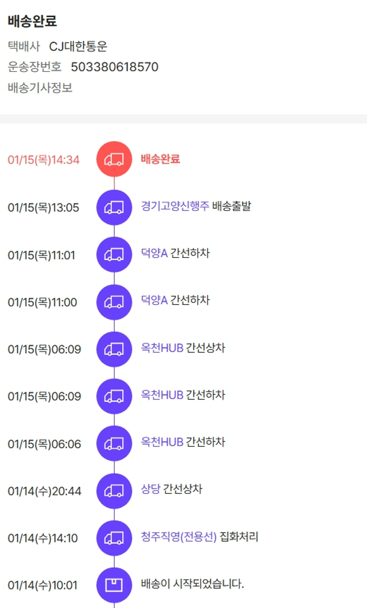367x608 pixels.
Task: Click the red truck icon for 배송완료
Action: coord(114,159)
